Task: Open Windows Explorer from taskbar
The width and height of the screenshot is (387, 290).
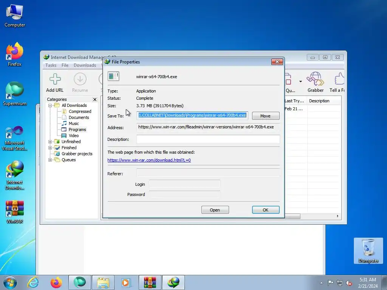Action: click(103, 282)
